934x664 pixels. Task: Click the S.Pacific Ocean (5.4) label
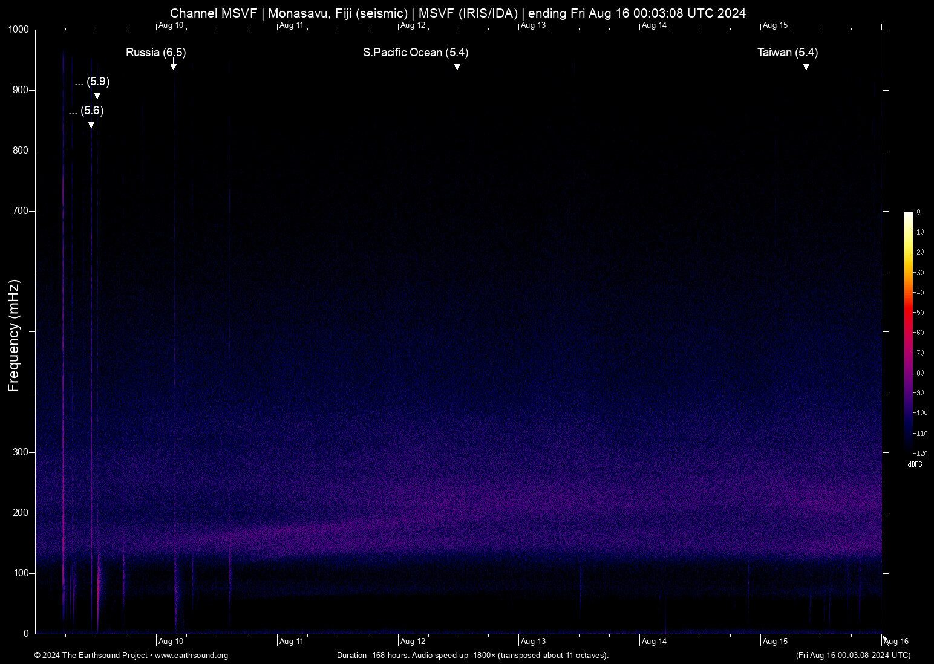(x=415, y=53)
